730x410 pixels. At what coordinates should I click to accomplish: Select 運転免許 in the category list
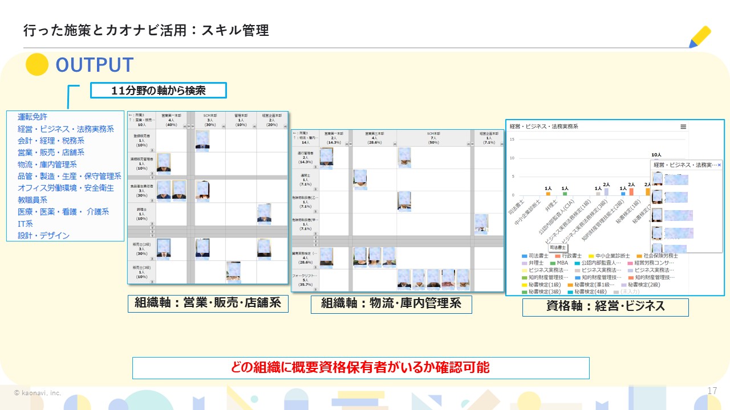click(33, 117)
